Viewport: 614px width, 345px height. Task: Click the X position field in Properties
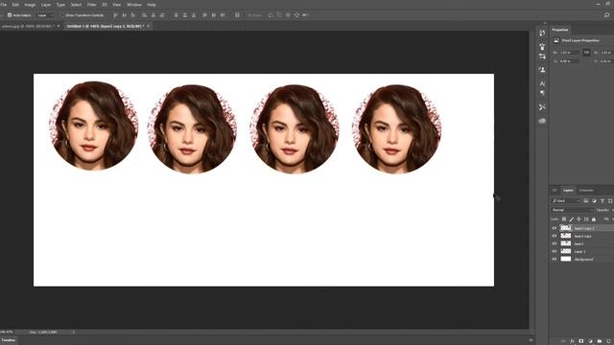[x=569, y=61]
